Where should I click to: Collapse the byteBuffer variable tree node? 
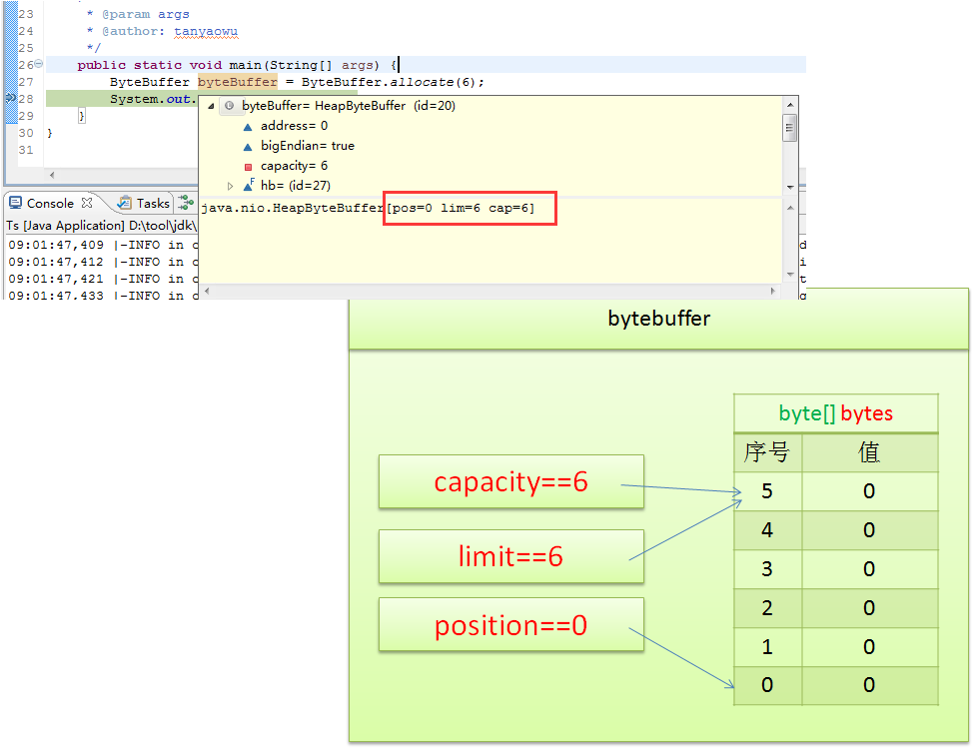tap(211, 106)
